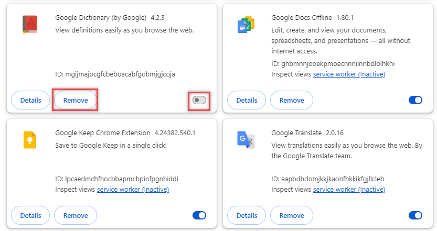
Task: Open Google Translate Details page
Action: point(247,215)
